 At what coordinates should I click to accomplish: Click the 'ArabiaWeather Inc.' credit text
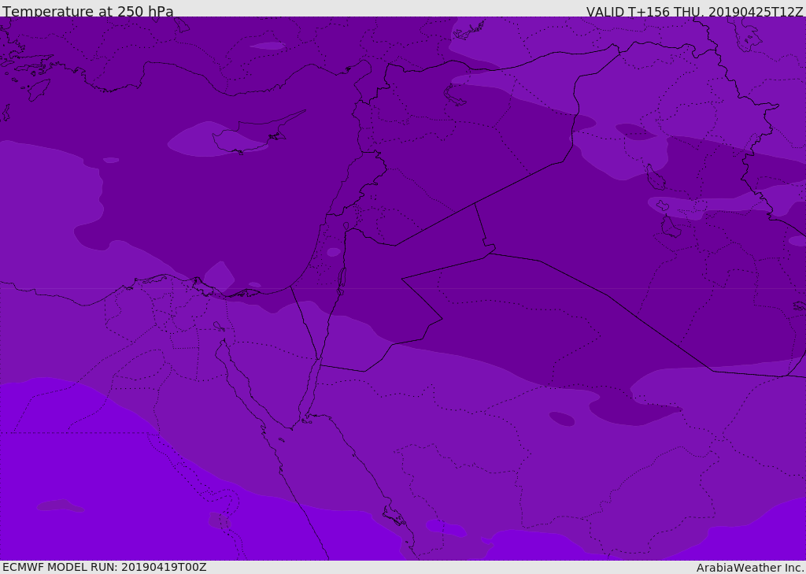(x=750, y=568)
